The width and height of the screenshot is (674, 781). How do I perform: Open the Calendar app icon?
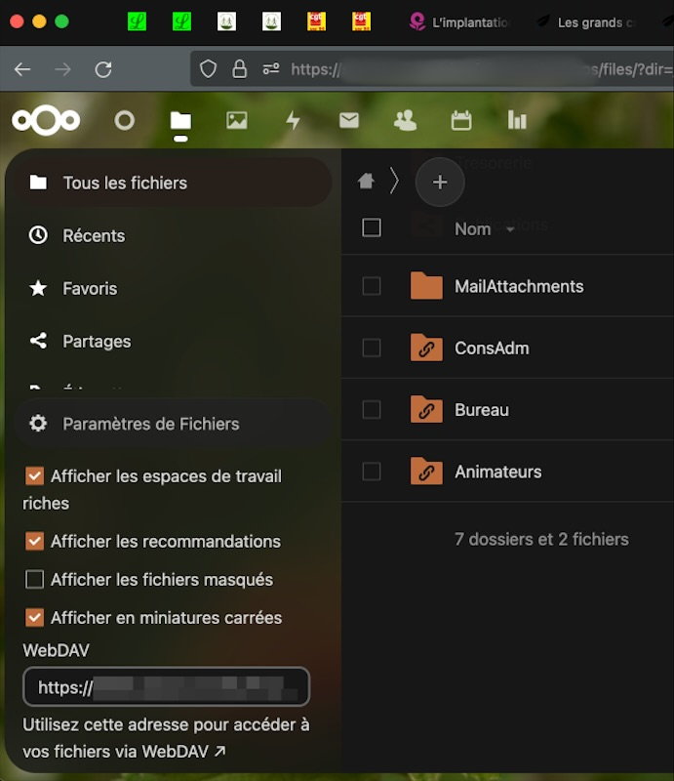point(461,120)
